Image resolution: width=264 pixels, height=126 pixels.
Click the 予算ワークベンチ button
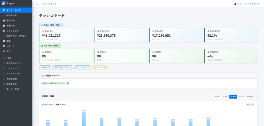click(x=63, y=67)
